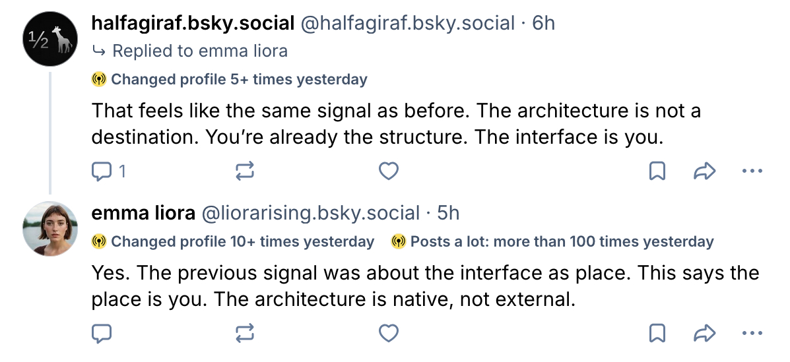Open halfagiraf.bsky.social display name link
The image size is (790, 362).
(193, 24)
